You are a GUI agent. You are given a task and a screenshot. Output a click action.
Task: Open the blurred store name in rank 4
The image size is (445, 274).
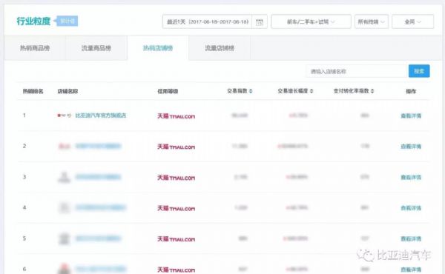[x=100, y=207]
